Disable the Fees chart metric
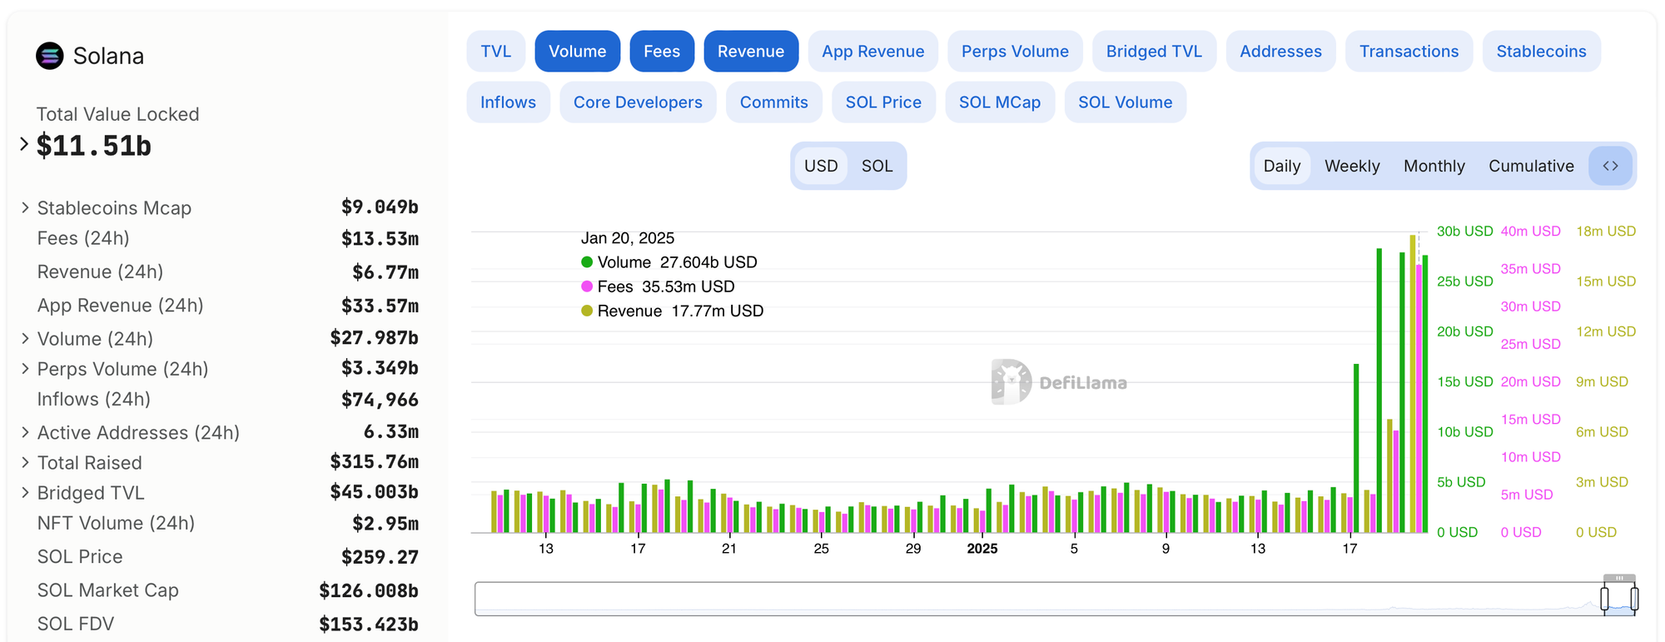This screenshot has width=1665, height=642. pyautogui.click(x=662, y=52)
